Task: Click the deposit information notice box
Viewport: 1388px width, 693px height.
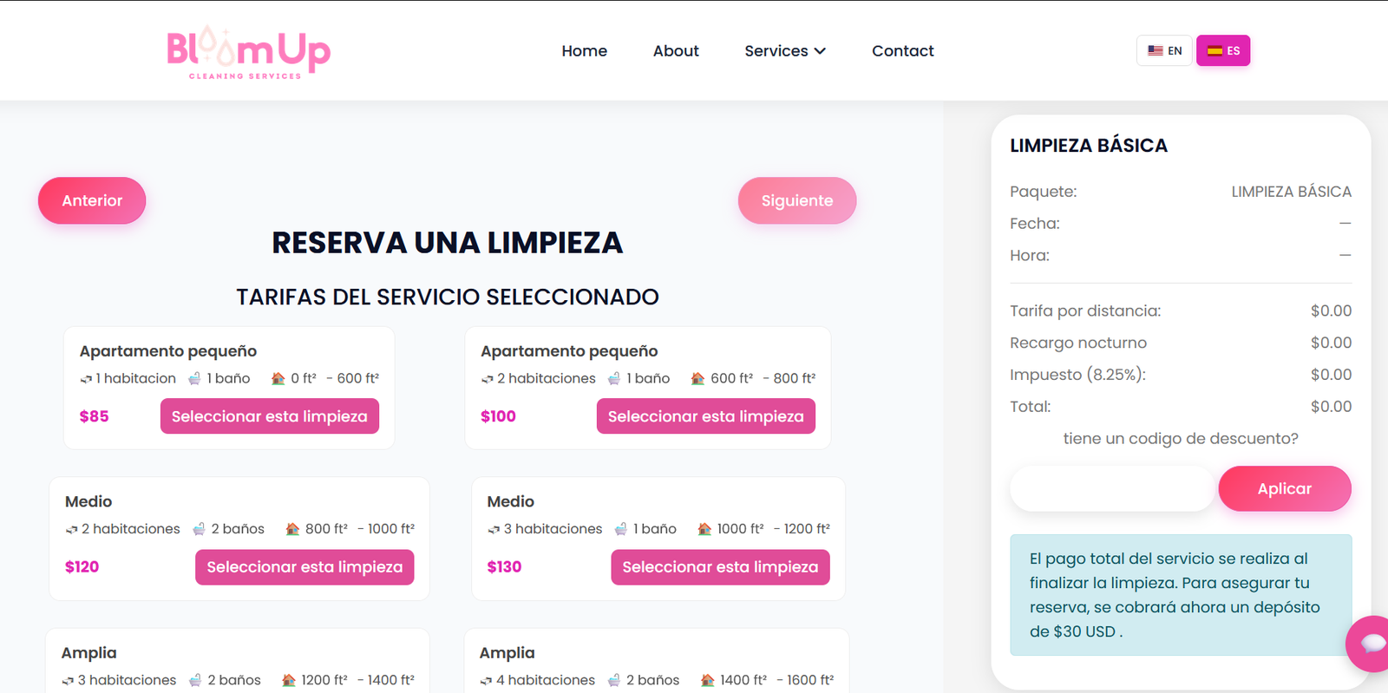Action: [1181, 595]
